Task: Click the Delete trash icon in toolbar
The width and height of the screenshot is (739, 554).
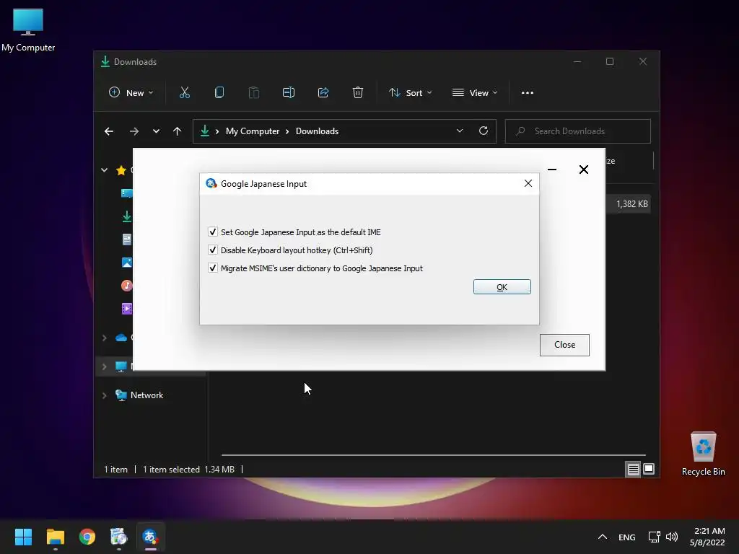Action: (x=358, y=93)
